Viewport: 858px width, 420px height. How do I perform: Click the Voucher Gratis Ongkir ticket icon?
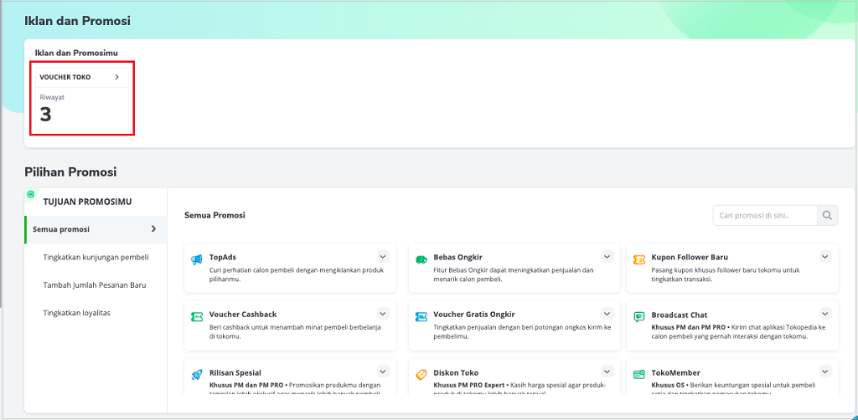(x=421, y=317)
